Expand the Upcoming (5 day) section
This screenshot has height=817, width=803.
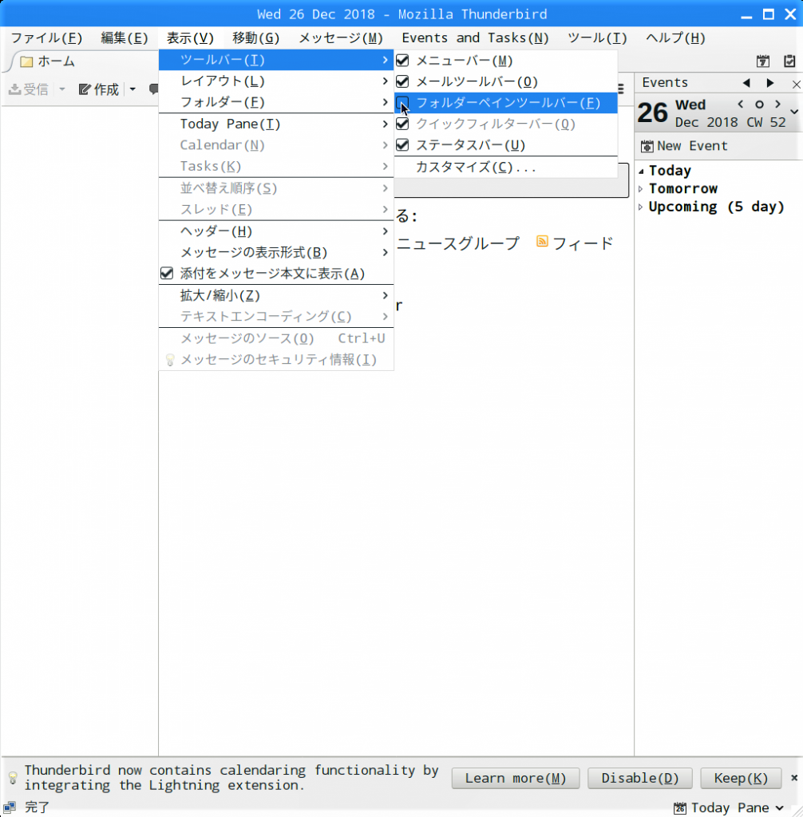click(641, 207)
